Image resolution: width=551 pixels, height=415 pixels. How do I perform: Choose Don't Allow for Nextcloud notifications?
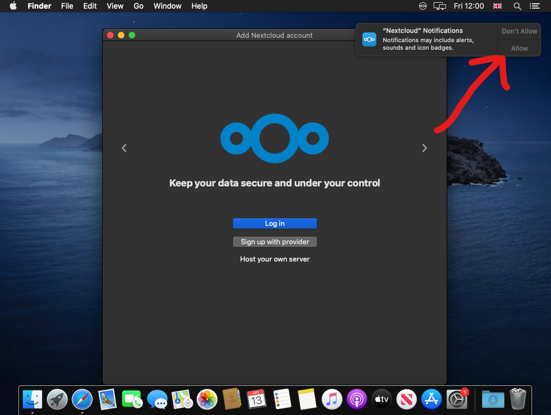519,31
